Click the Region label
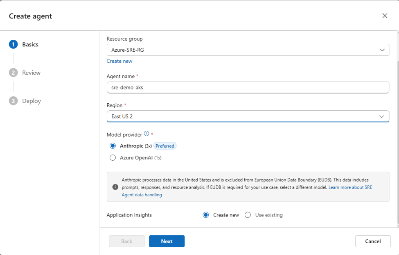Screen dimensions: 399x255 (115, 105)
